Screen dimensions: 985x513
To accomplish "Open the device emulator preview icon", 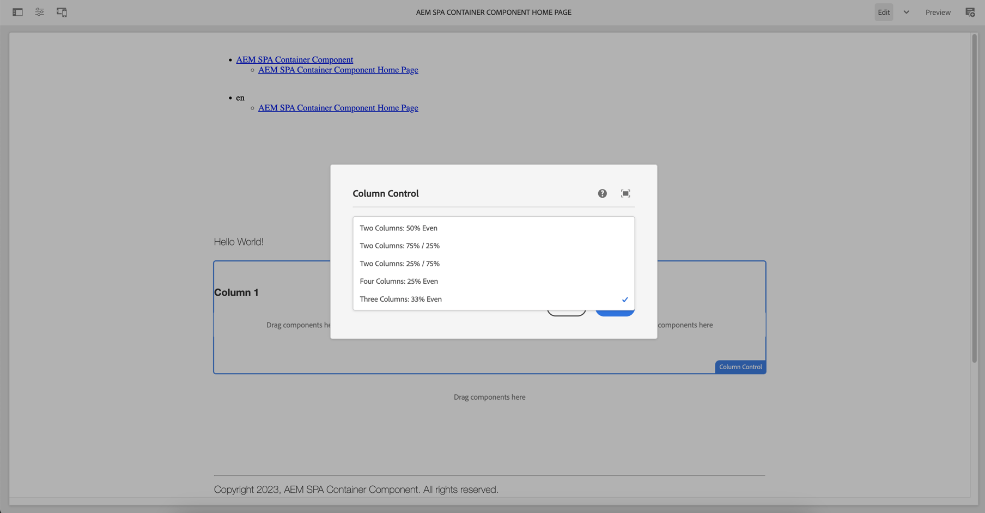I will pyautogui.click(x=62, y=11).
